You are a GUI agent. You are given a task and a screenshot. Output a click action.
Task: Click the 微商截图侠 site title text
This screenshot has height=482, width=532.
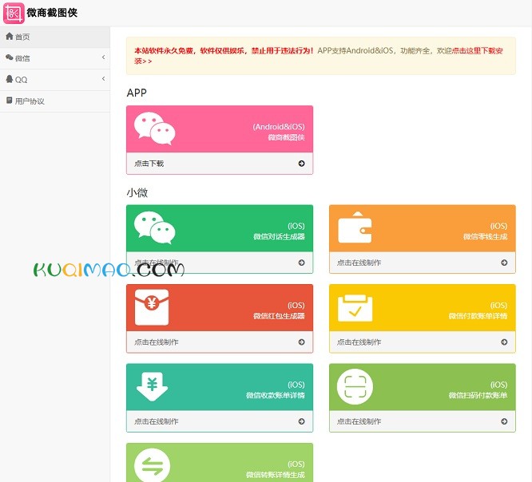coord(52,13)
